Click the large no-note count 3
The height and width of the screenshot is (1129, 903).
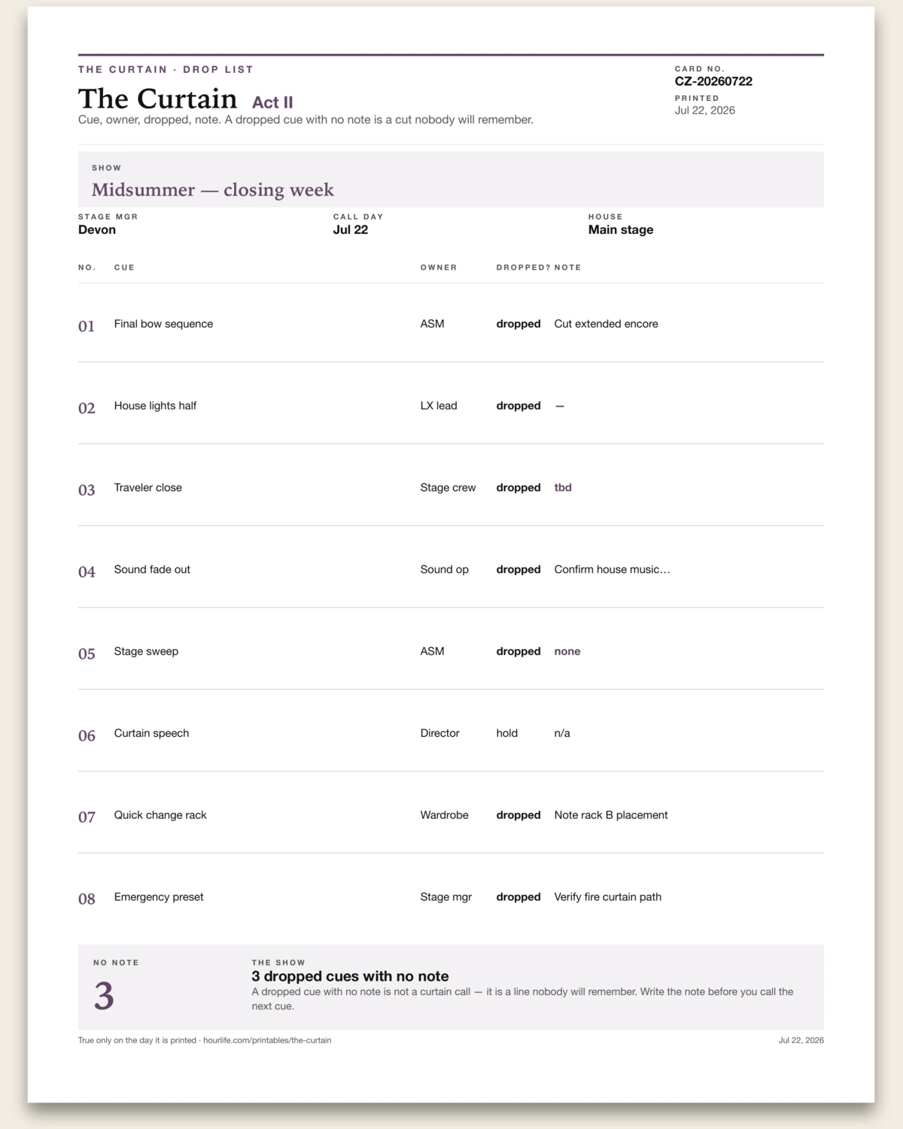104,996
